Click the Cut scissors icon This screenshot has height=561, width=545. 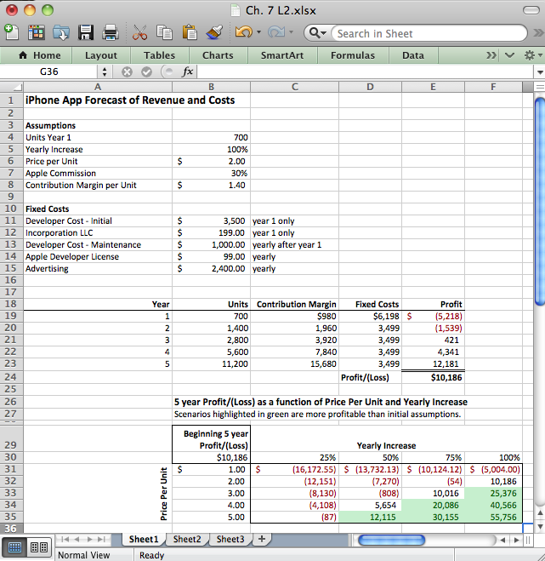point(141,32)
